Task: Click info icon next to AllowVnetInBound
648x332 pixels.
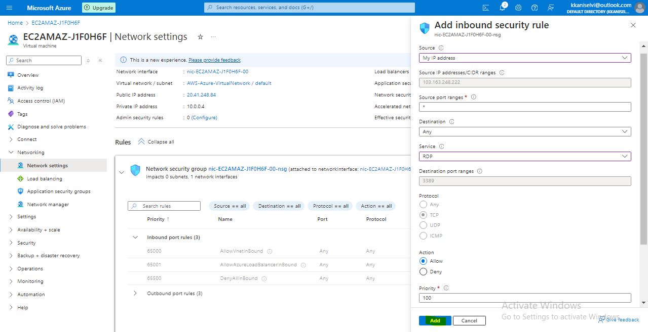Action: coord(270,251)
